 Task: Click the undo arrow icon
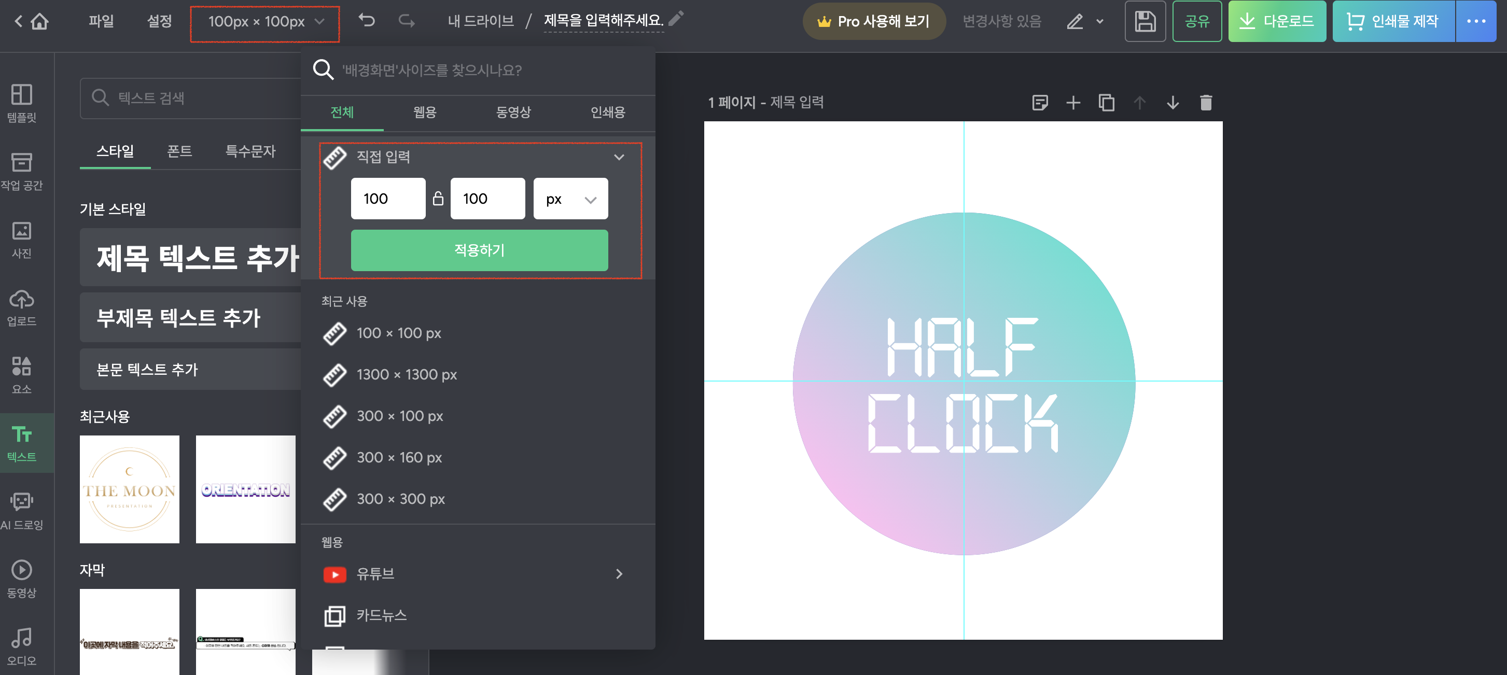[x=367, y=21]
